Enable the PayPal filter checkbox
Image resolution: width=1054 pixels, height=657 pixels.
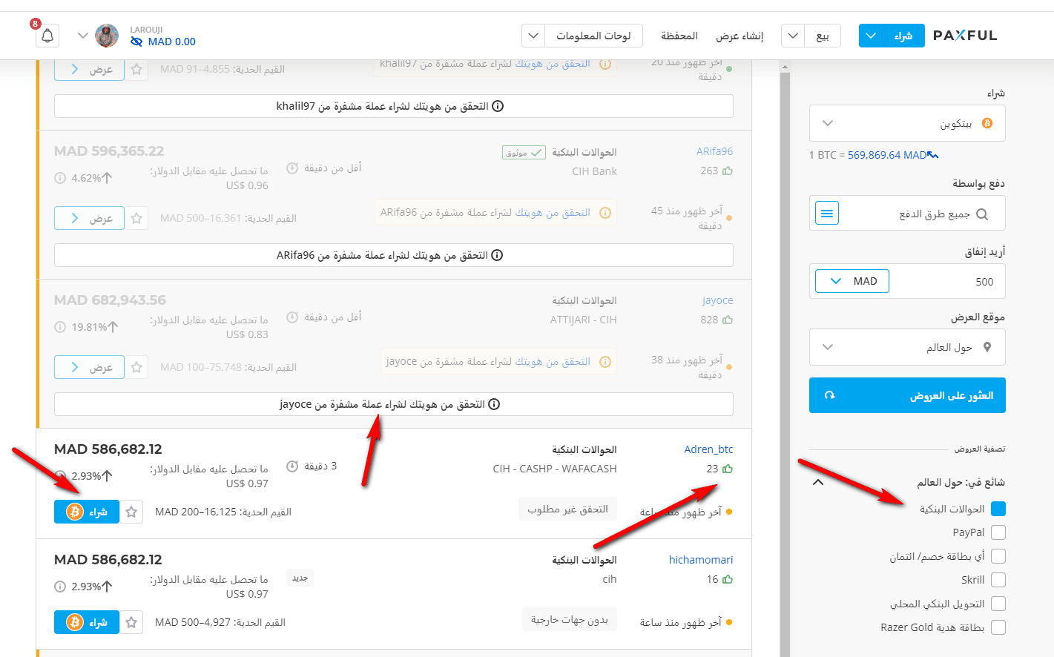click(998, 532)
